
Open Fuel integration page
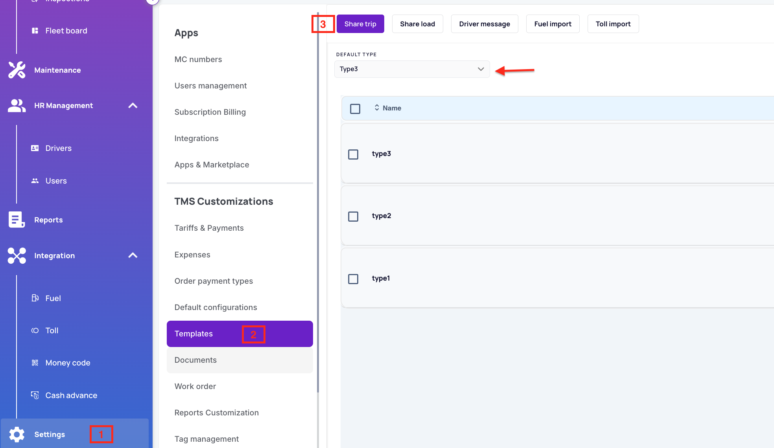pyautogui.click(x=53, y=298)
